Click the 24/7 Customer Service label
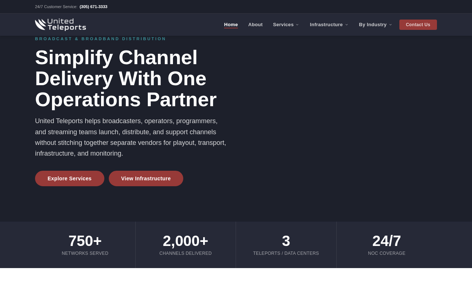This screenshot has height=295, width=472. (x=56, y=7)
